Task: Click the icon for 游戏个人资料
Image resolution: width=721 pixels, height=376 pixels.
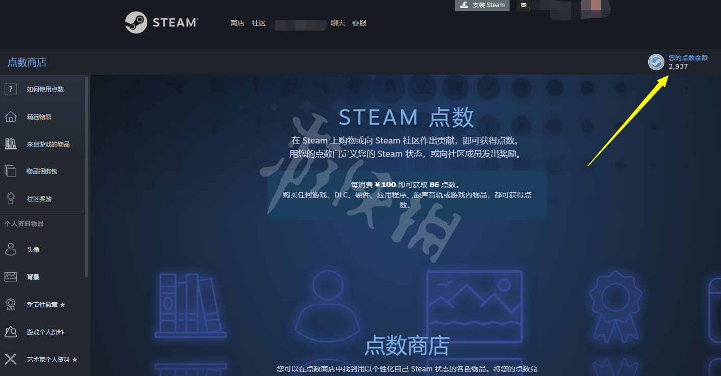Action: click(11, 332)
